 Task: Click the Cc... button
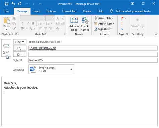tap(20, 54)
